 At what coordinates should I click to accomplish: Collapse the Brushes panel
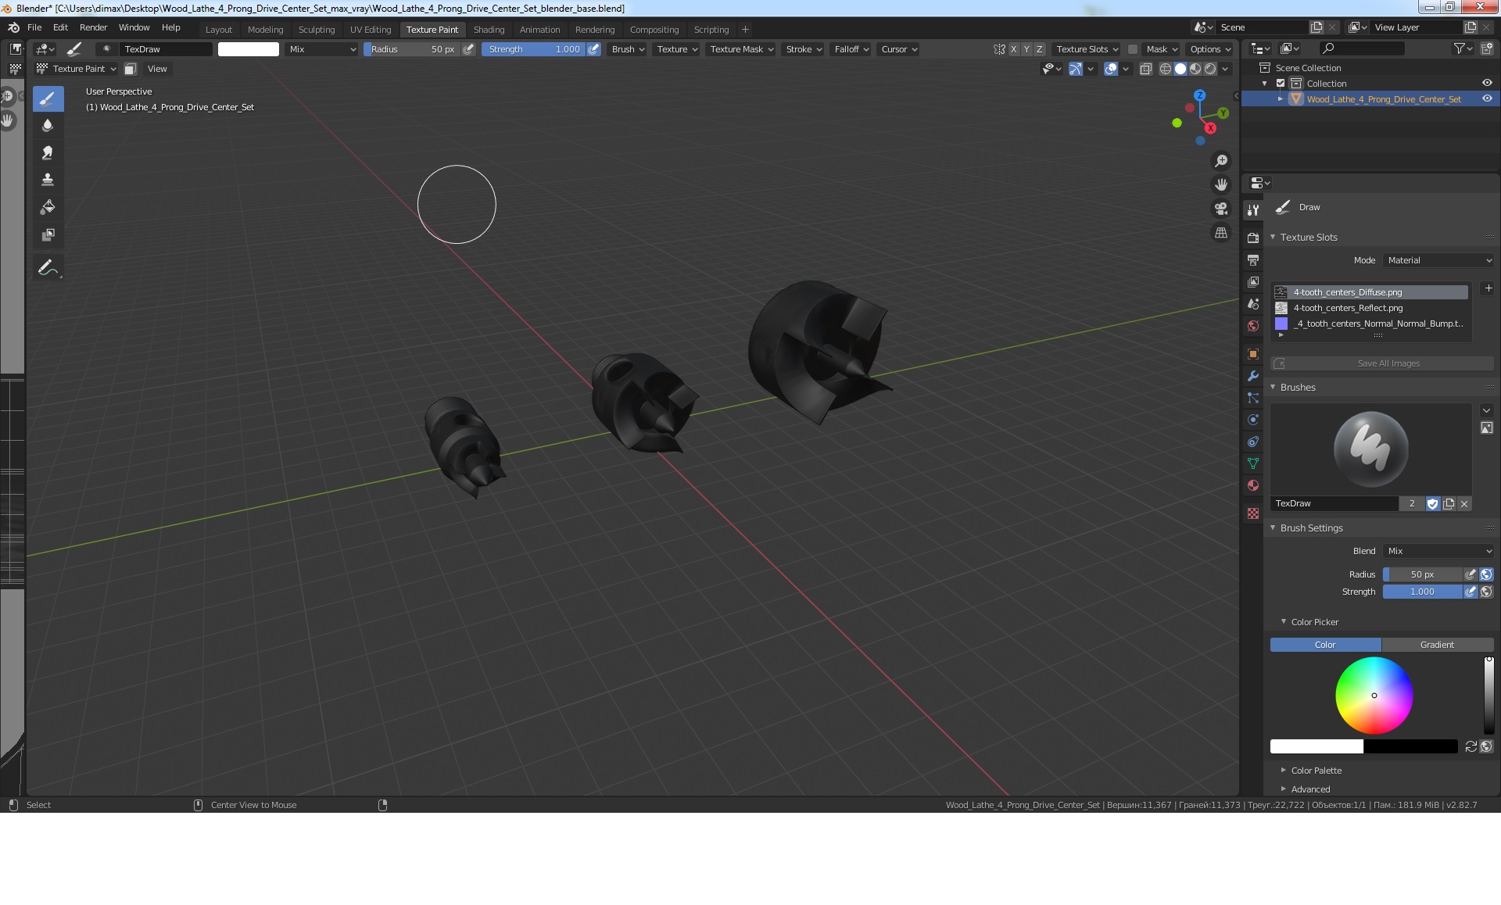coord(1298,388)
